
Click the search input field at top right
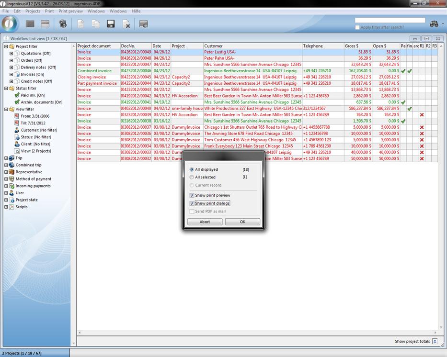click(x=390, y=20)
